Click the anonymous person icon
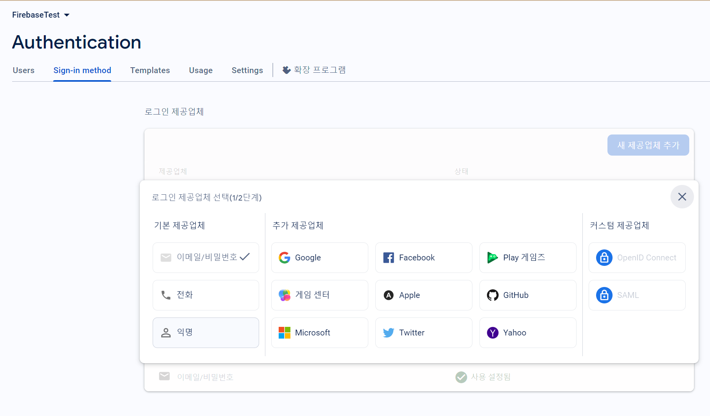 166,333
